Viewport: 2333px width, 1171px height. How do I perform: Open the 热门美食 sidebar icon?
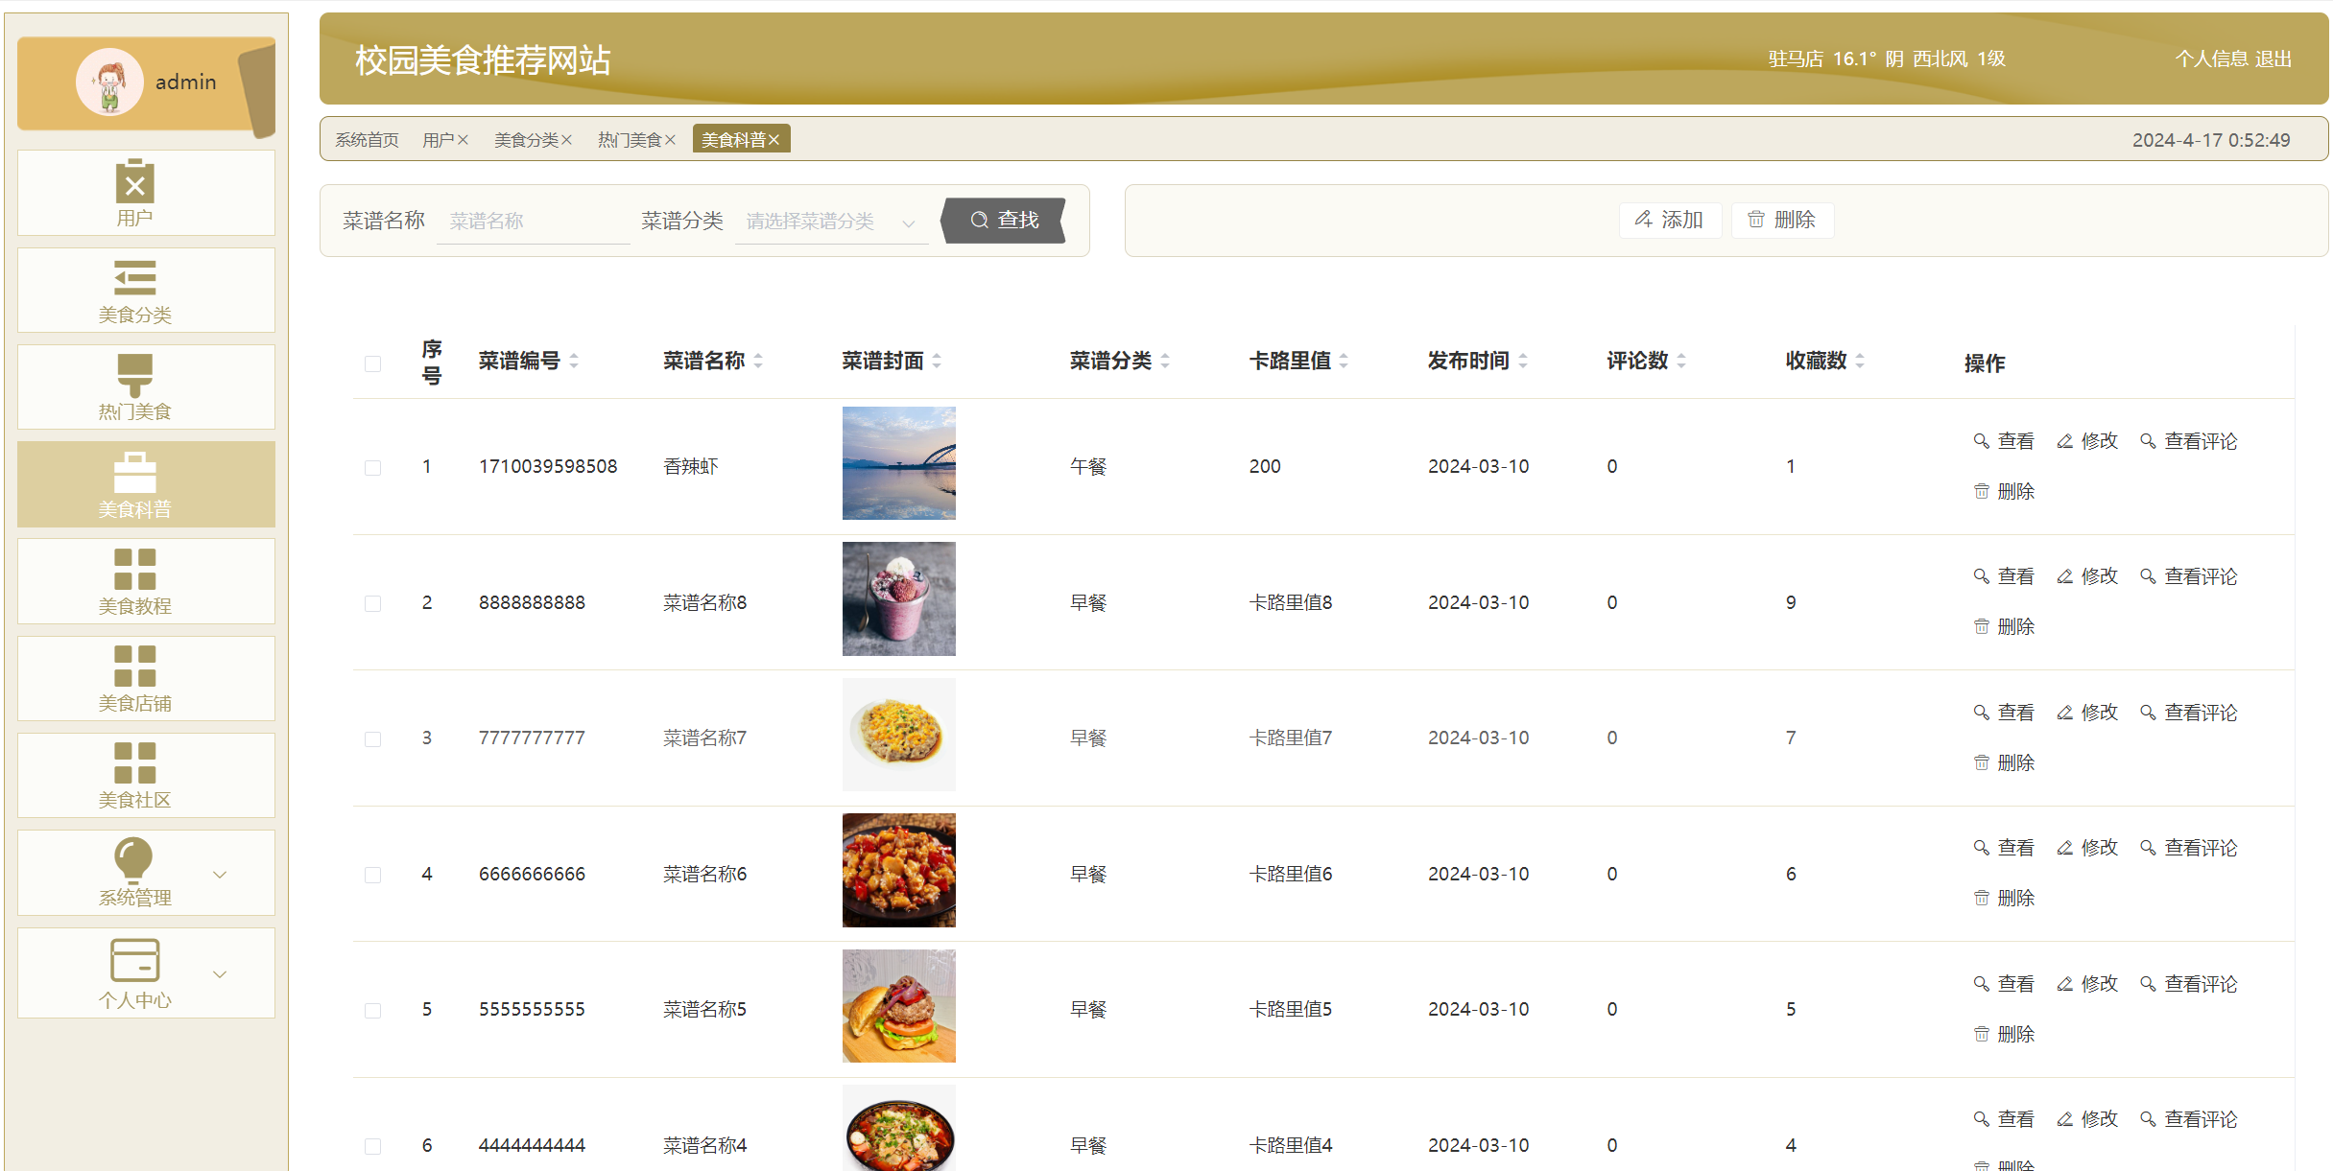[134, 375]
